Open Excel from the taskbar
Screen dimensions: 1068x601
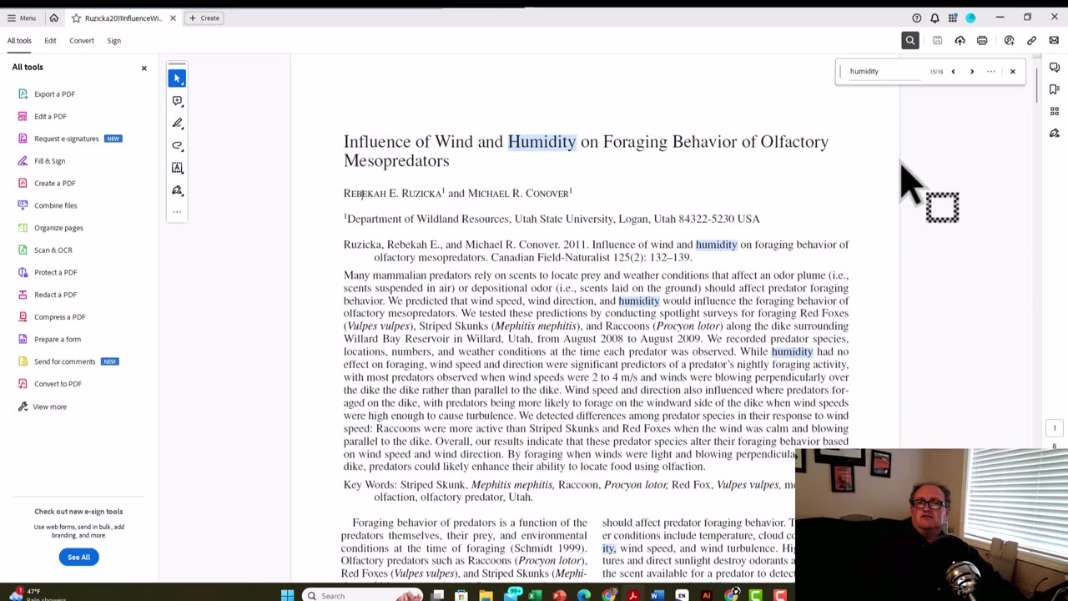coord(535,595)
